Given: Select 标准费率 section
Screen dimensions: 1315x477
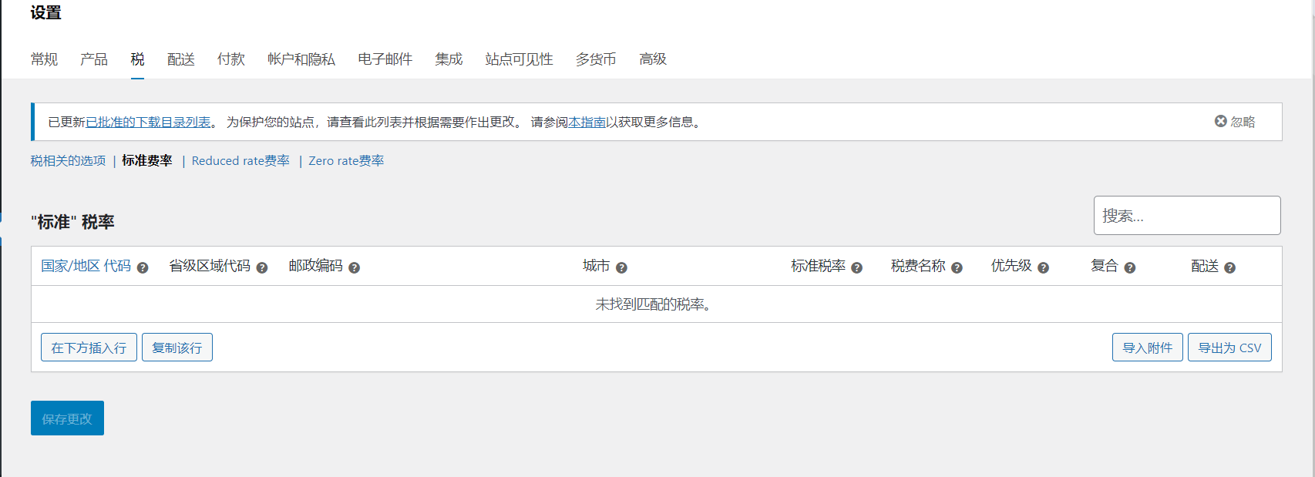Looking at the screenshot, I should pyautogui.click(x=147, y=161).
